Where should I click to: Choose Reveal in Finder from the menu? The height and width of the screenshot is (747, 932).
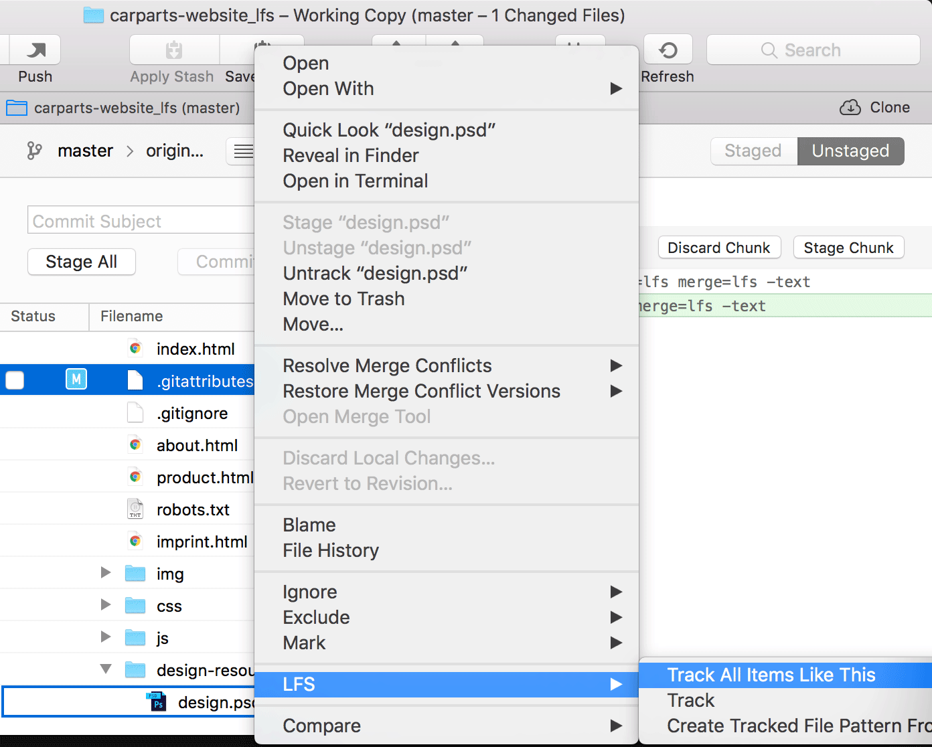click(x=351, y=155)
